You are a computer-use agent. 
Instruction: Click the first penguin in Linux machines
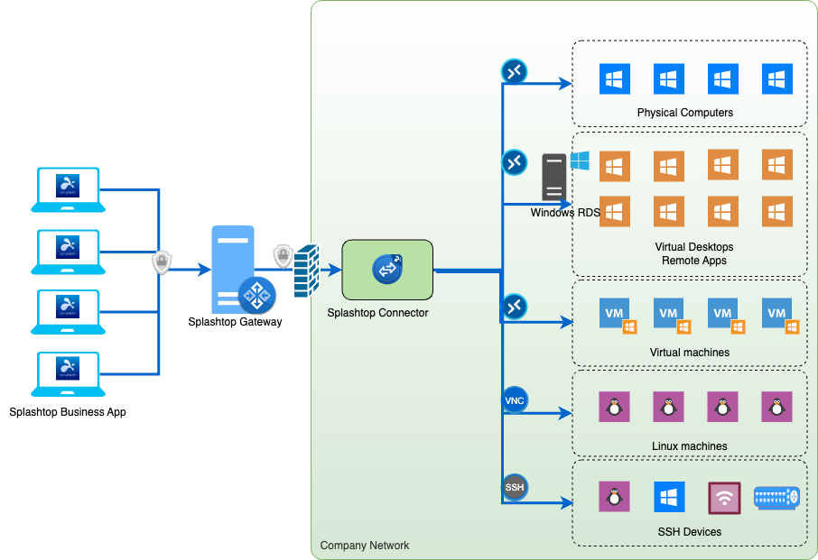pos(615,407)
